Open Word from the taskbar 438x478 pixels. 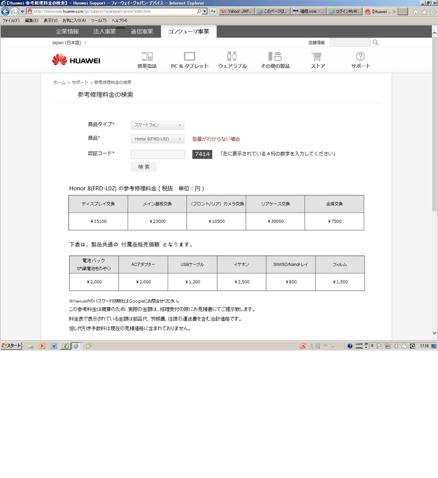(54, 346)
